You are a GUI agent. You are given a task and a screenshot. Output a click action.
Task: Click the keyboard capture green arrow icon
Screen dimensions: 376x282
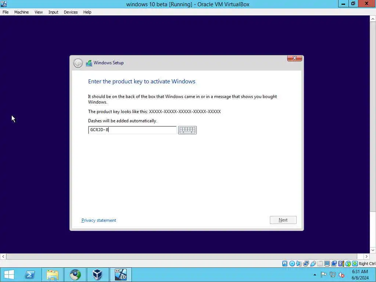coord(355,264)
